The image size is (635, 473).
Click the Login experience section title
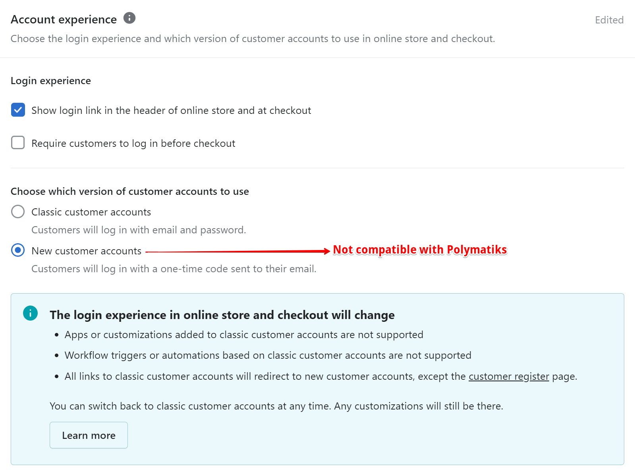[x=50, y=81]
